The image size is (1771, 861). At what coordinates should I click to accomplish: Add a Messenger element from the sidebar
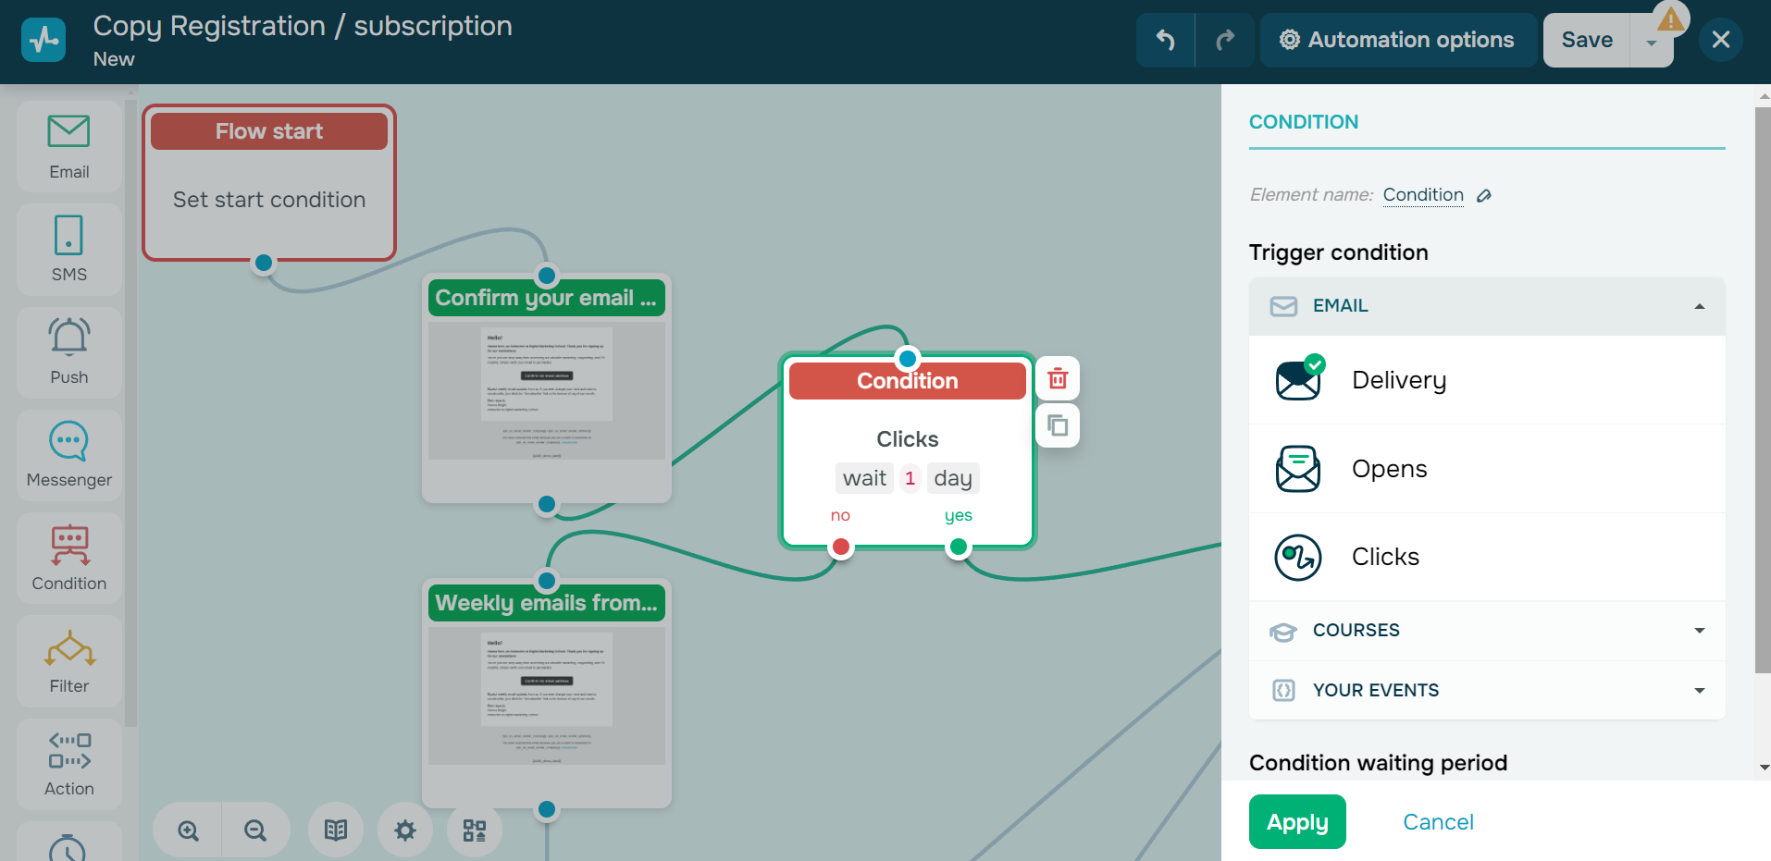pyautogui.click(x=69, y=454)
